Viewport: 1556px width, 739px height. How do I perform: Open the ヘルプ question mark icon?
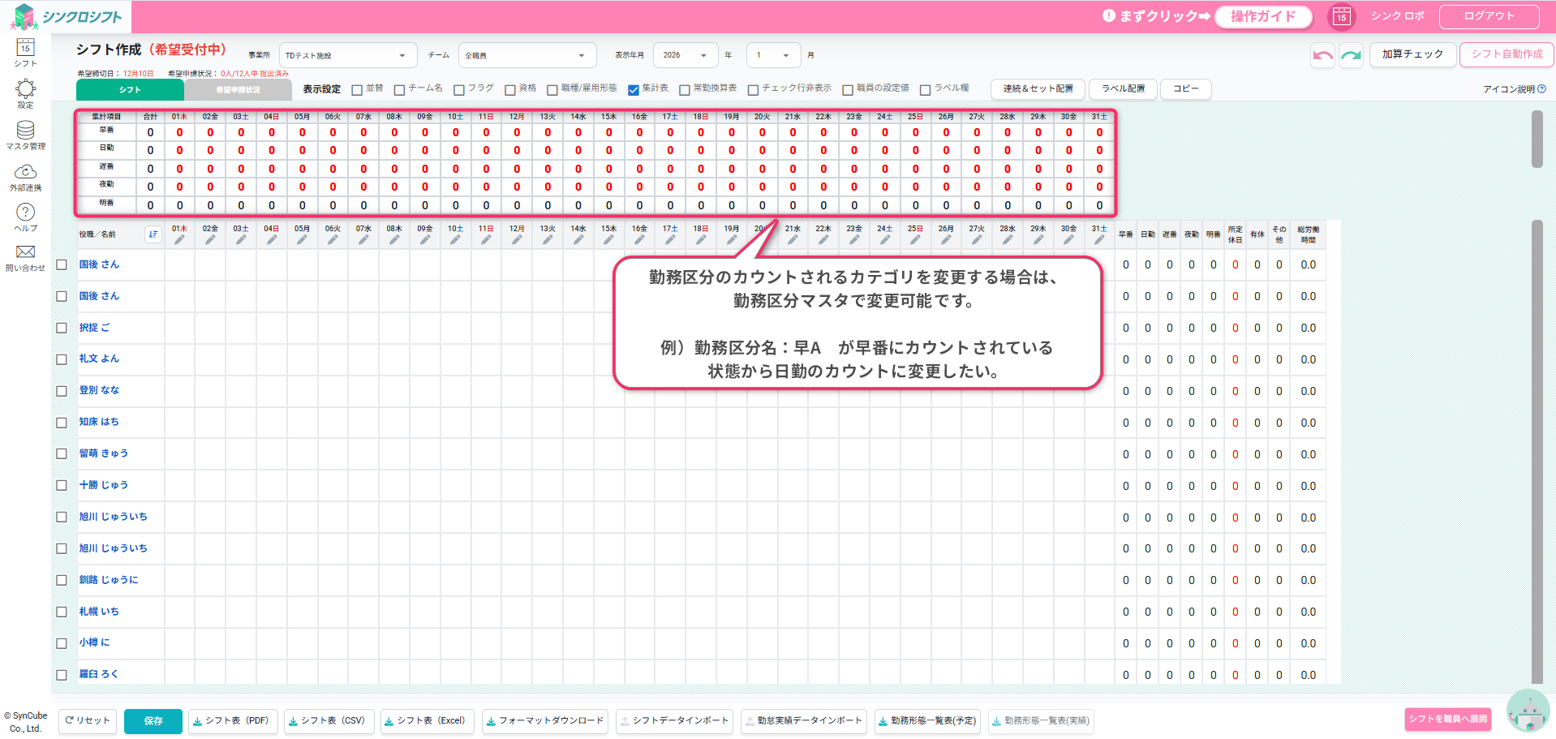pos(25,213)
